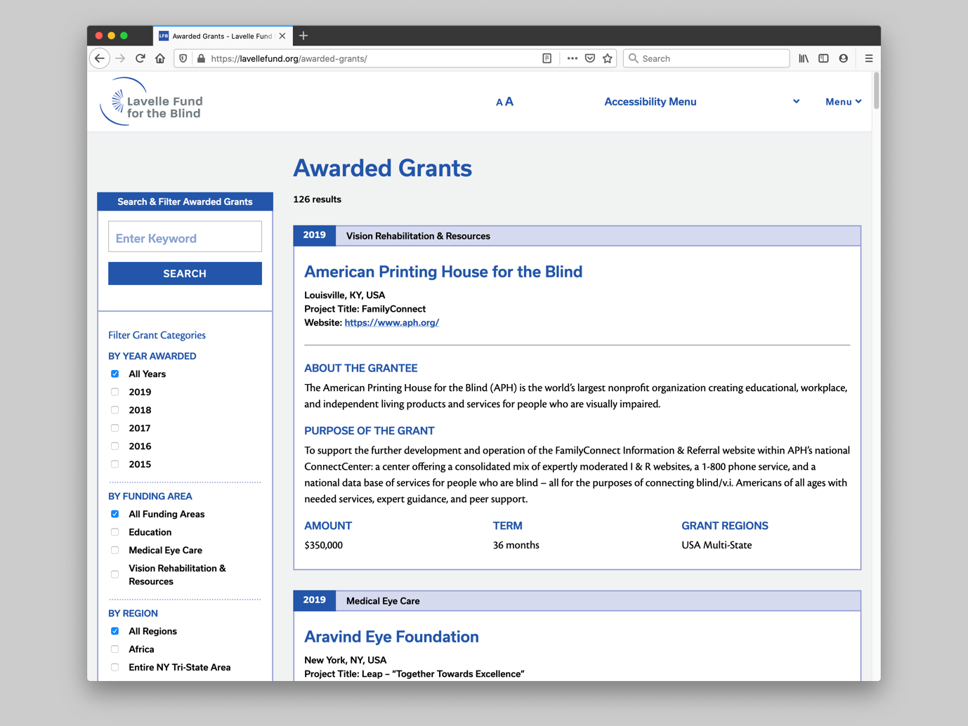This screenshot has width=968, height=726.
Task: Click the Medical Eye Care category header
Action: pyautogui.click(x=383, y=601)
